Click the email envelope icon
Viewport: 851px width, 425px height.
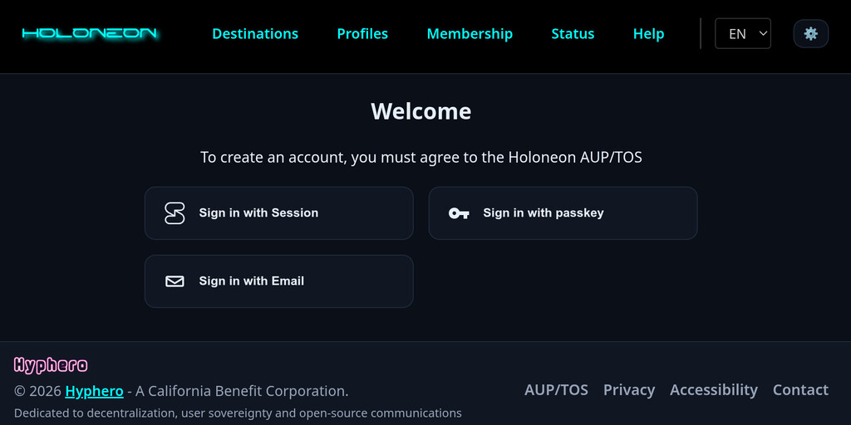(x=175, y=281)
